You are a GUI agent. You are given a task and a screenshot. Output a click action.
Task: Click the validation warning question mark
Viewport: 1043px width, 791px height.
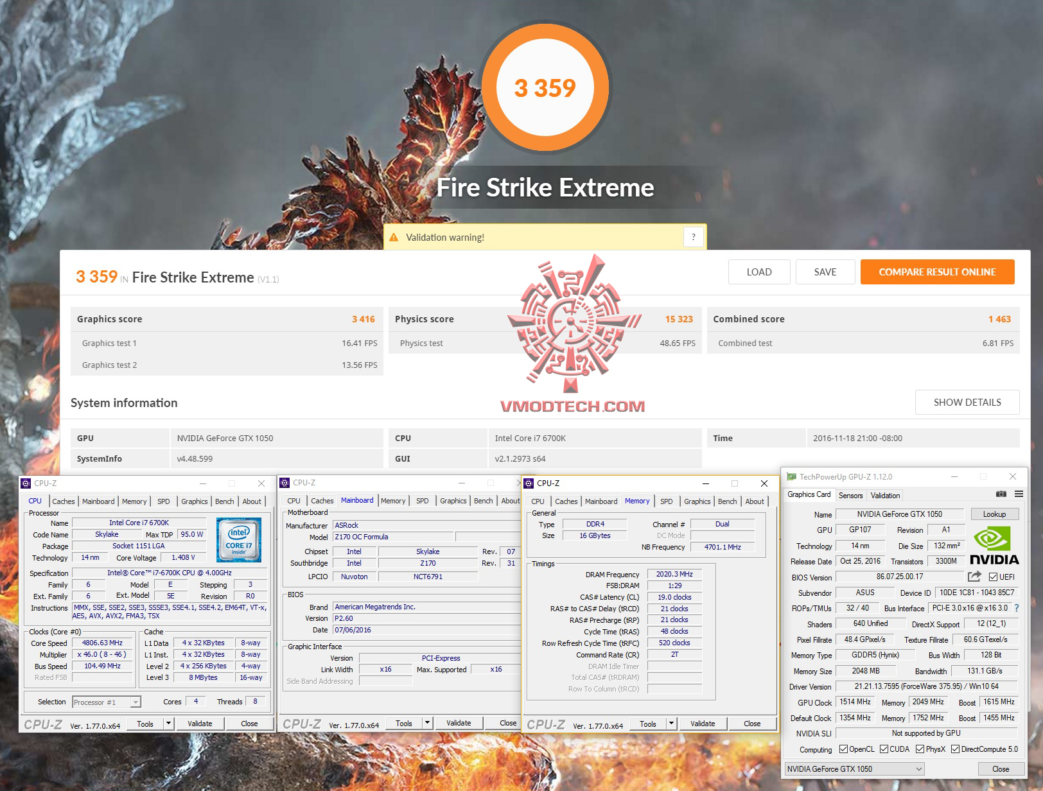[694, 237]
